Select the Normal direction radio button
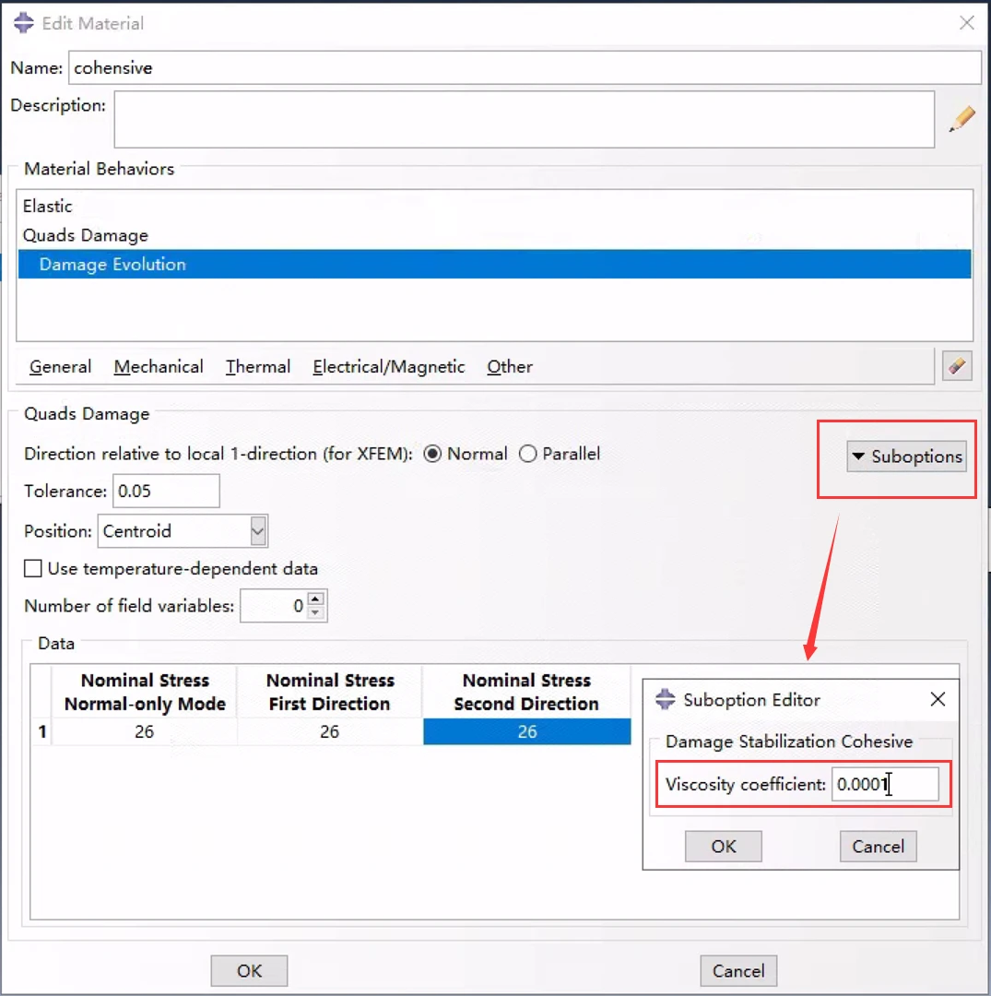Image resolution: width=991 pixels, height=996 pixels. [x=432, y=454]
